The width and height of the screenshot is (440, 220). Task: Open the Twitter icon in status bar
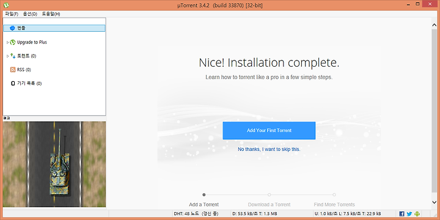pyautogui.click(x=409, y=214)
